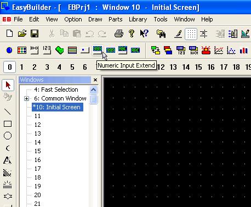
Task: Open the Help menu
Action: tap(207, 19)
